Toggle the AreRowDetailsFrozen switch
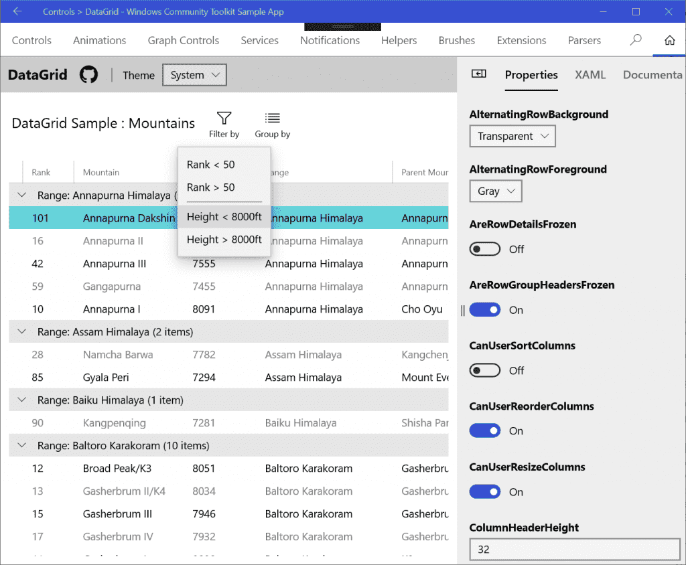Image resolution: width=686 pixels, height=565 pixels. point(485,249)
